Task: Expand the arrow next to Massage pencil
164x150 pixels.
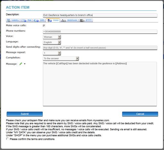Action: (x=25, y=64)
